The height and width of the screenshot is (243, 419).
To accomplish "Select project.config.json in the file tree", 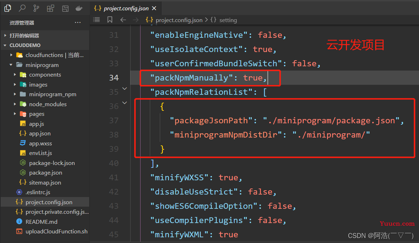I will 49,202.
